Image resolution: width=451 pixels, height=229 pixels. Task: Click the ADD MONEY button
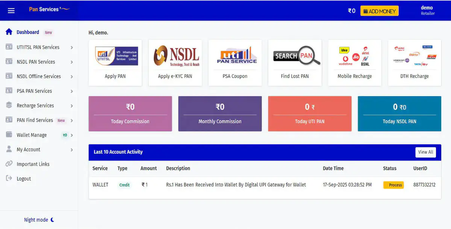pos(379,11)
